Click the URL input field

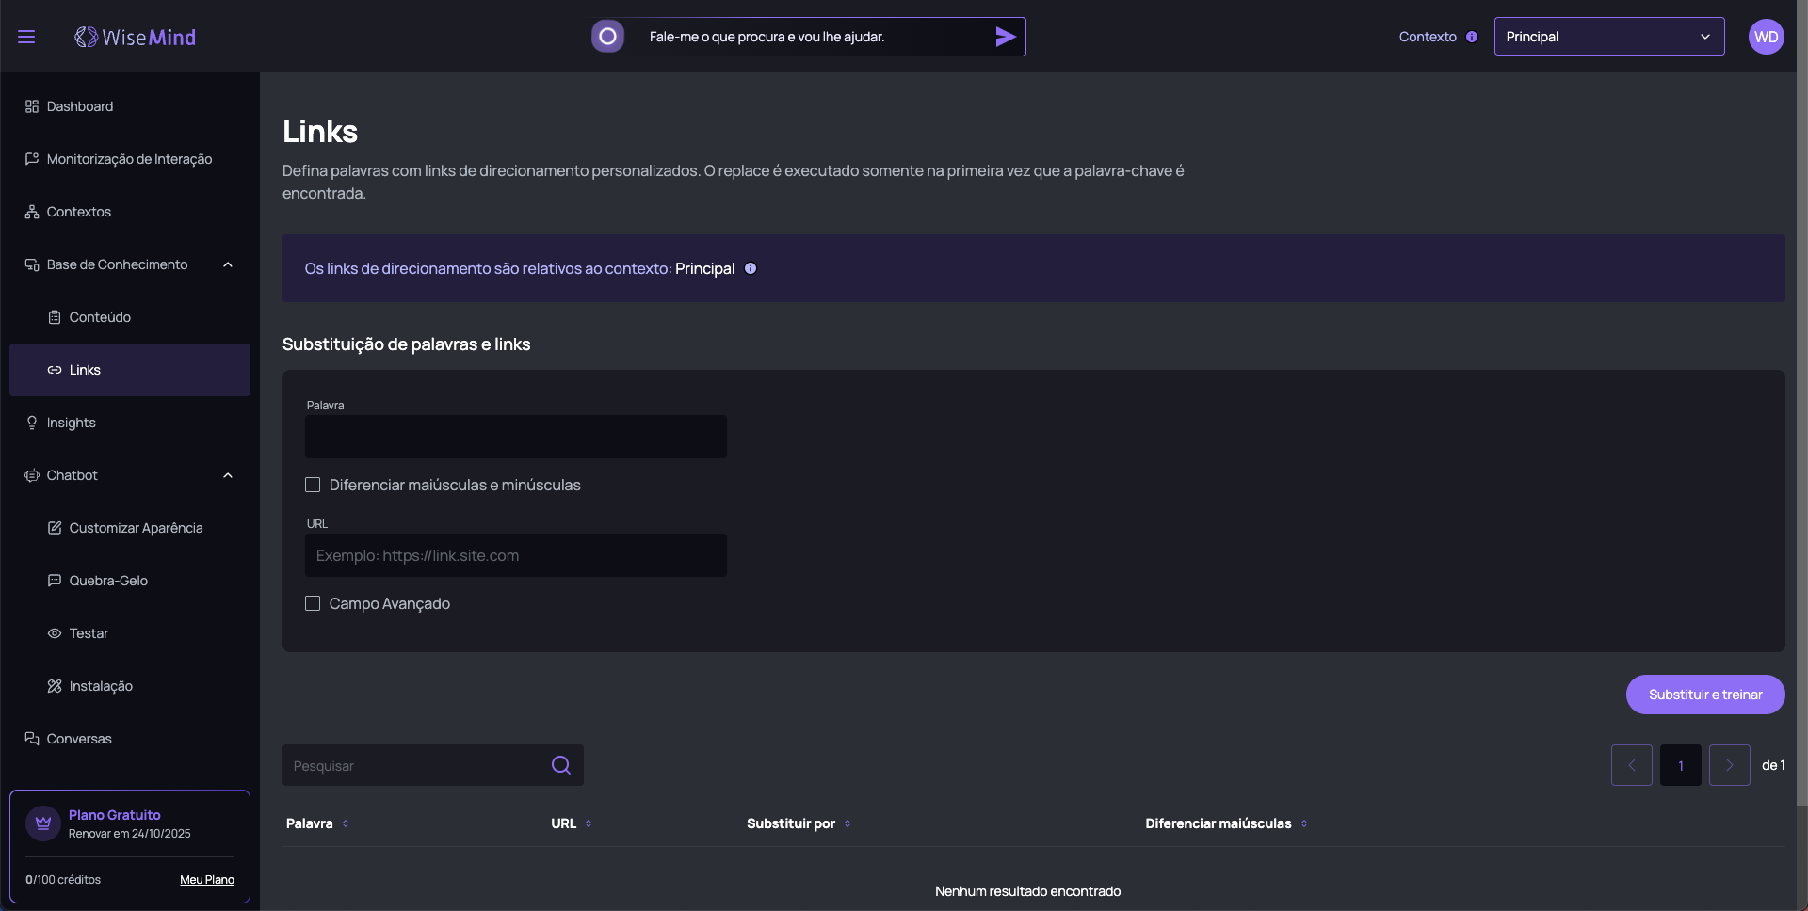click(515, 555)
